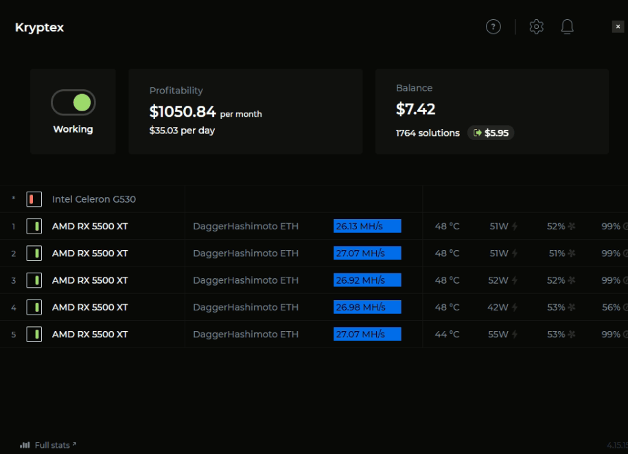Open notifications bell icon
The width and height of the screenshot is (628, 454).
pyautogui.click(x=567, y=27)
